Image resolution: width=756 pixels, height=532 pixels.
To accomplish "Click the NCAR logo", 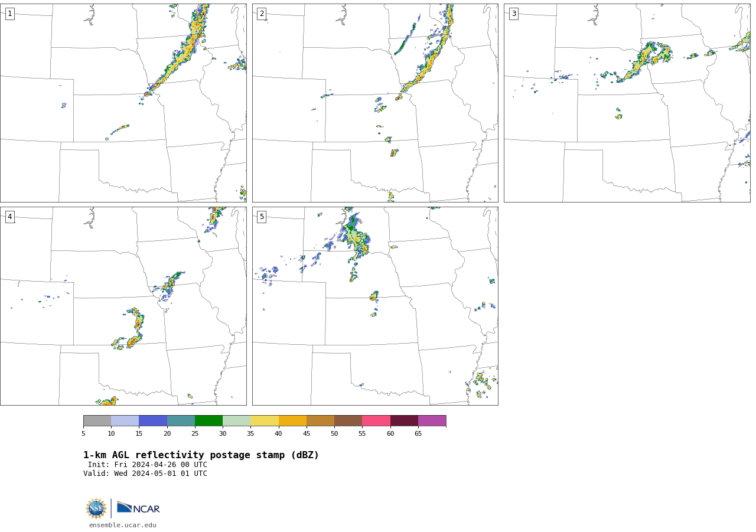I will point(138,508).
